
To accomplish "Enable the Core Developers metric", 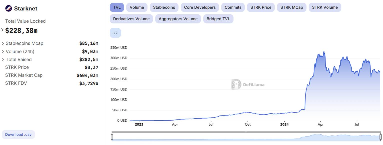I will point(200,7).
